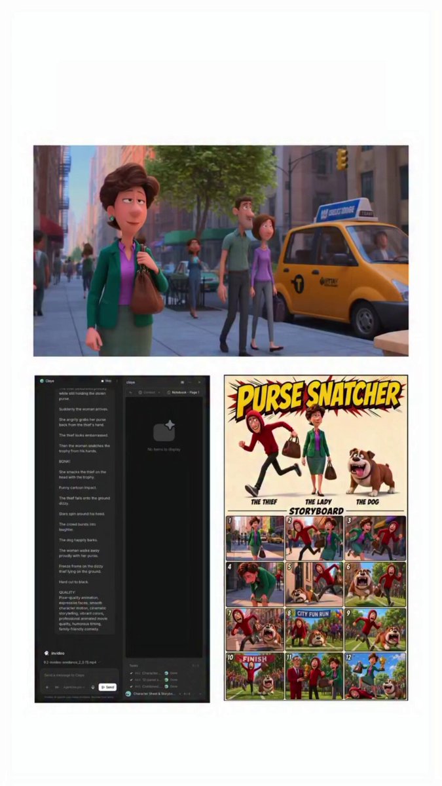
Task: Click the back arrow in right panel toolbar
Action: 130,392
